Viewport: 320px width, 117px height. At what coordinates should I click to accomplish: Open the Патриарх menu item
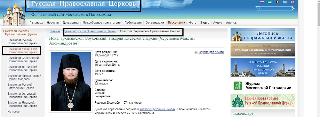pos(36,23)
